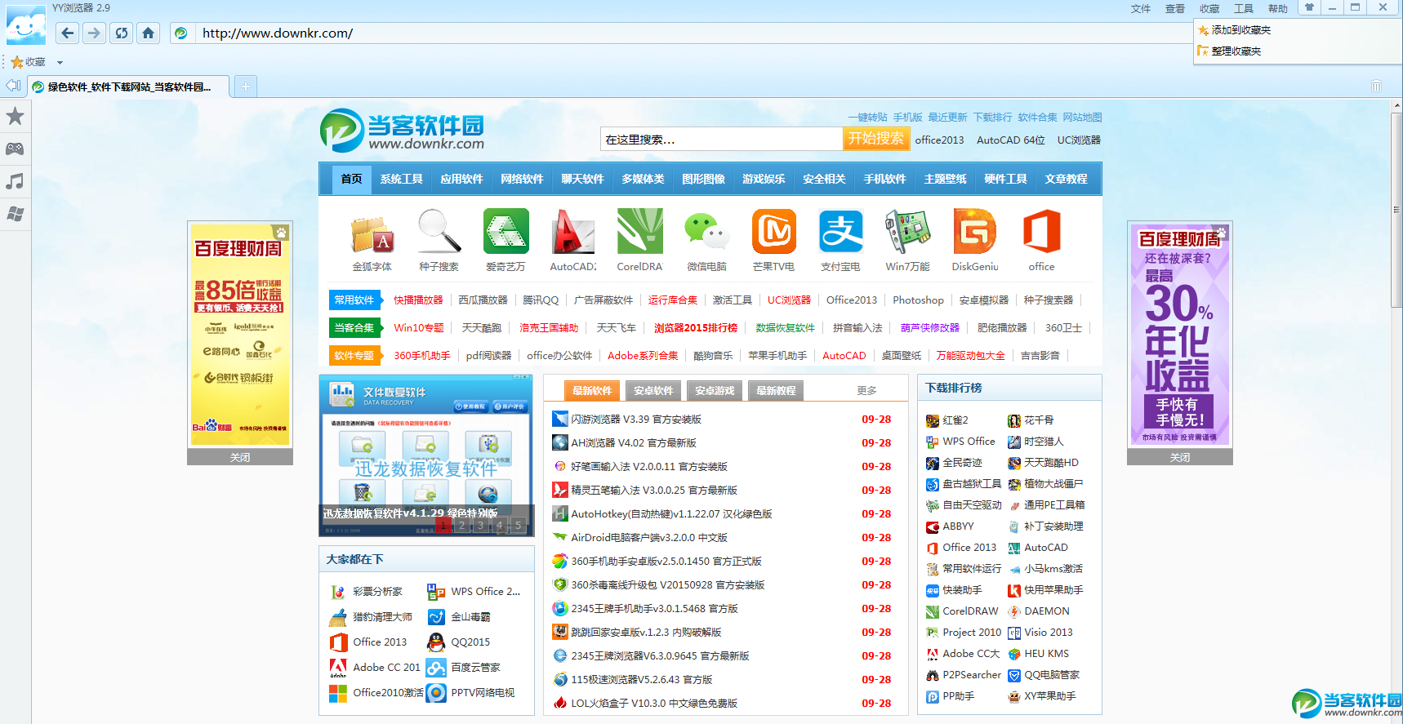Select the 安卓软件 list tab

(653, 390)
